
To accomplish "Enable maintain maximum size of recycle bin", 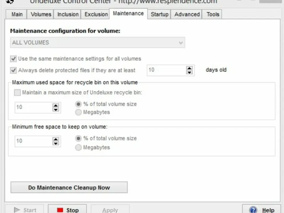I will tap(17, 93).
